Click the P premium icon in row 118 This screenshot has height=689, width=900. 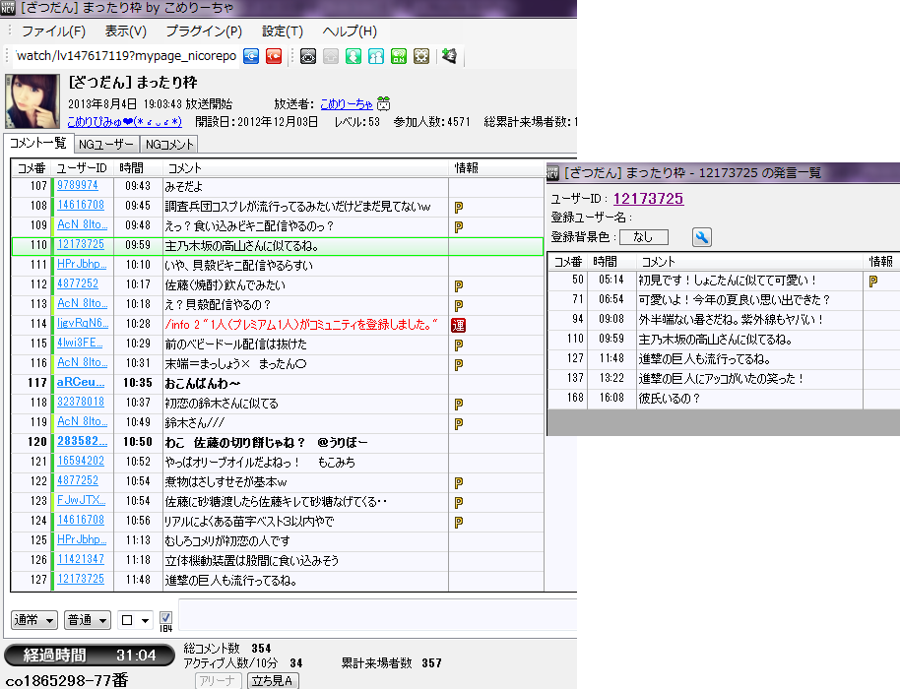[x=459, y=404]
